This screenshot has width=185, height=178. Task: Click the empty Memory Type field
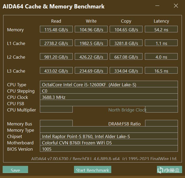[x=109, y=130]
